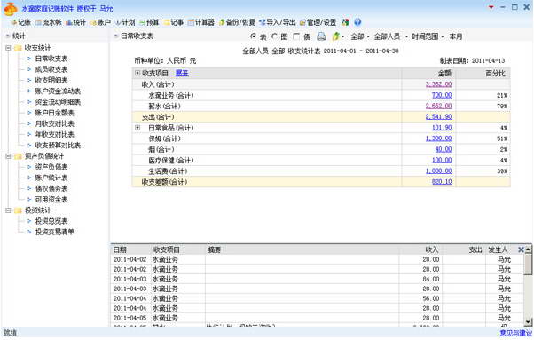Screen dimensions: 534x340
Task: Click the 820.10 收支差额 amount link
Action: (x=442, y=182)
